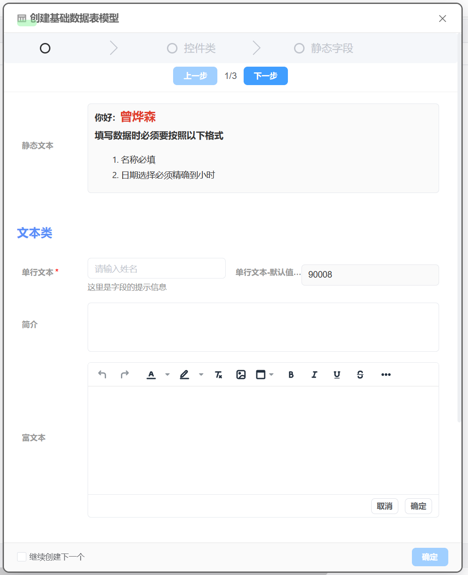468x575 pixels.
Task: Click the 下一步 button
Action: click(x=266, y=76)
